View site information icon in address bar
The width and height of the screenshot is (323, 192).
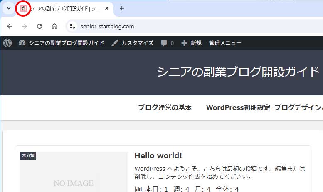72,26
